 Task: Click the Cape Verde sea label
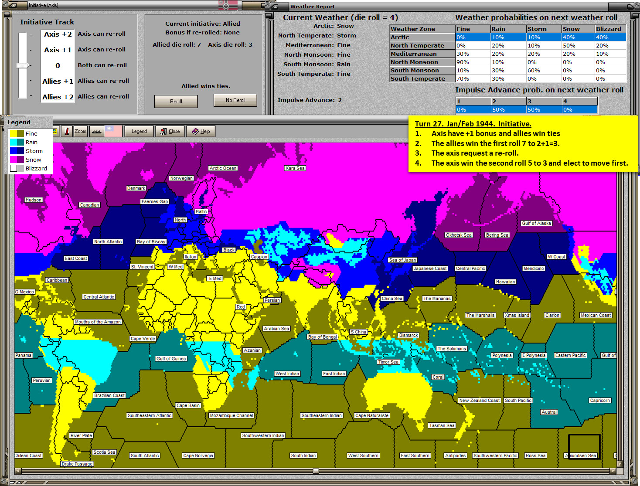pyautogui.click(x=143, y=338)
